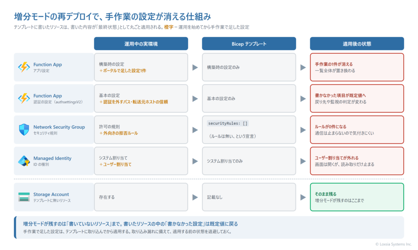Click the Function App icon beside アプリ設定
The image size is (418, 250).
tap(24, 67)
